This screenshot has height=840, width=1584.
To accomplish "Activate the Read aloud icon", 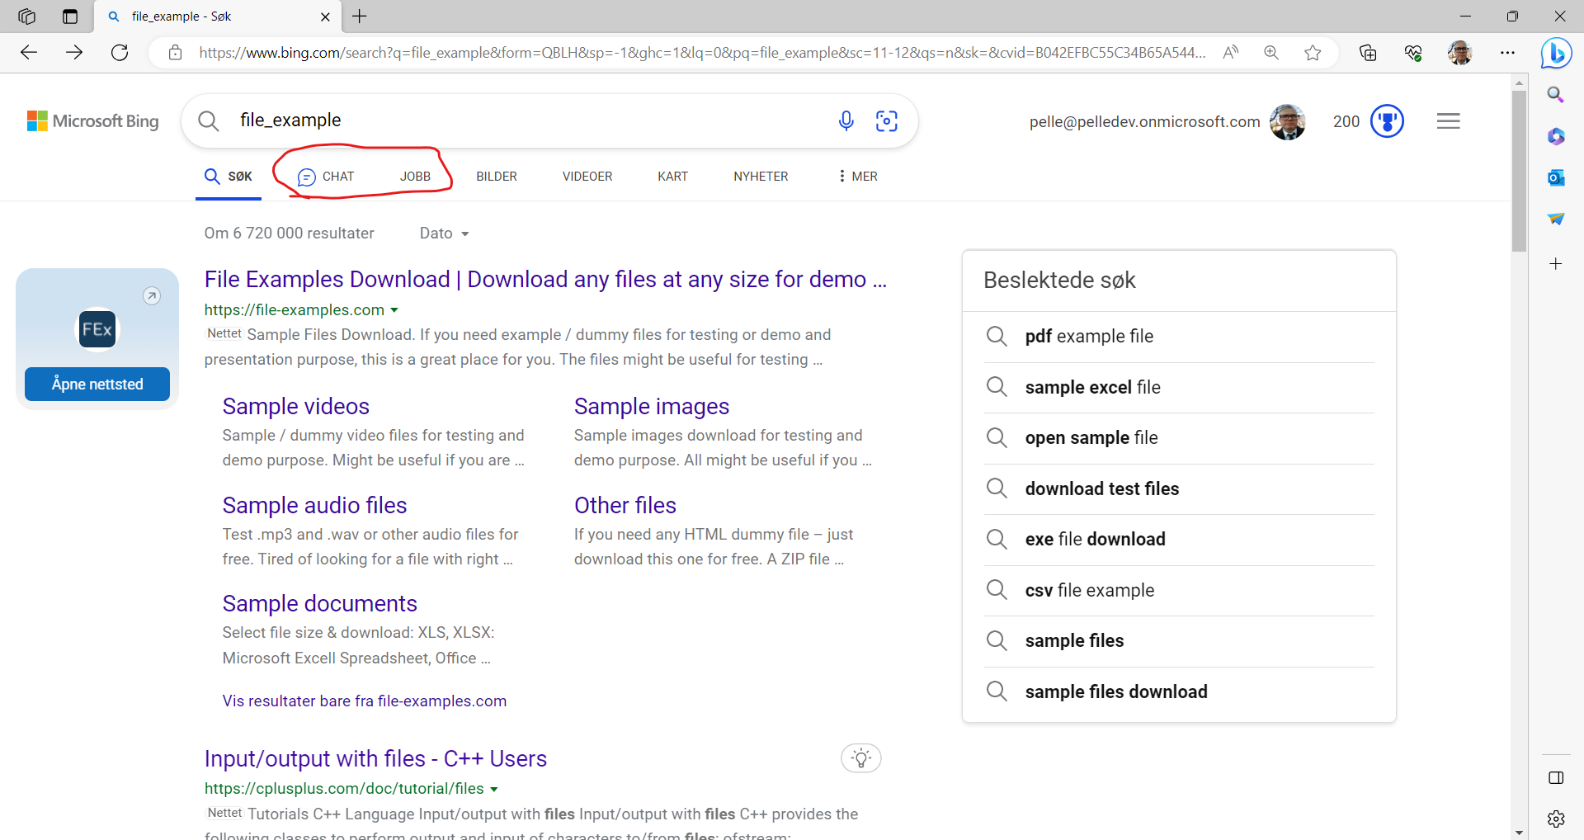I will coord(1230,53).
